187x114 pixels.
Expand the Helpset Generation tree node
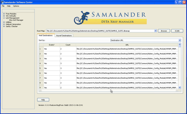4,24
